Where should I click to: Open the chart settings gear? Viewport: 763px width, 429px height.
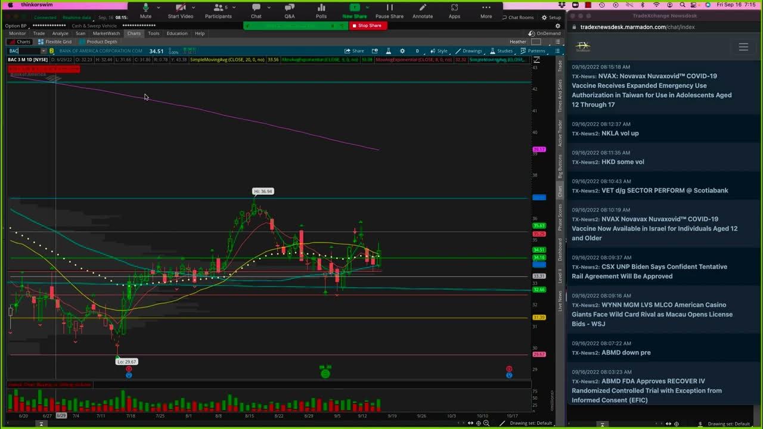pyautogui.click(x=402, y=51)
